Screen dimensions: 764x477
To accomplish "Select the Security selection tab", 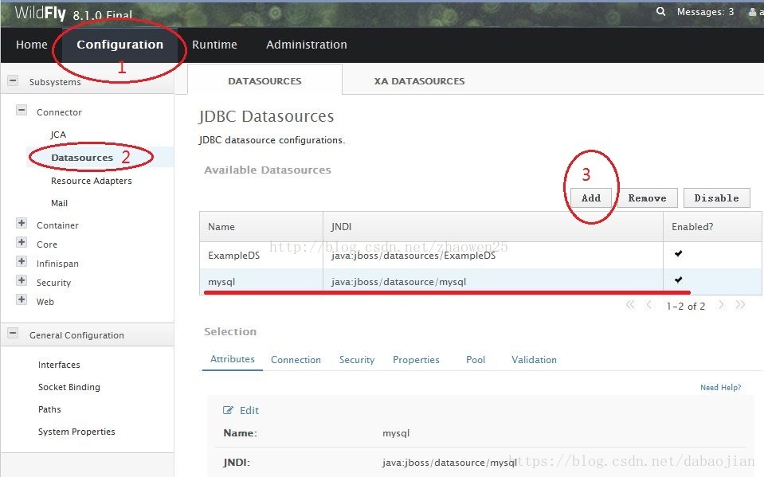I will pos(357,360).
